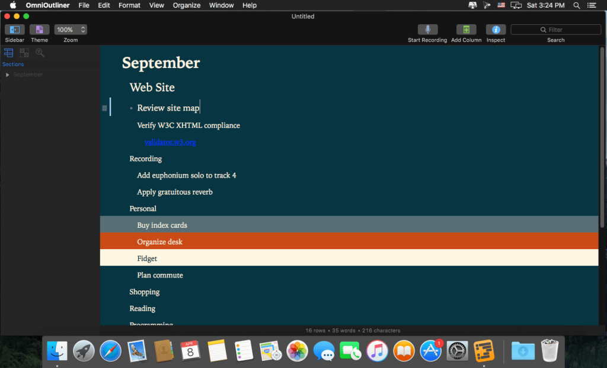Toggle sidebar visibility with the Sidebar button
Screen dimensions: 607x368
click(14, 29)
